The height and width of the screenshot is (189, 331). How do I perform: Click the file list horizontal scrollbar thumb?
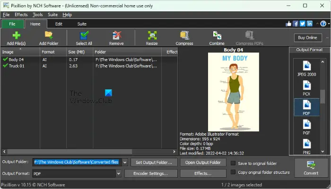click(70, 152)
